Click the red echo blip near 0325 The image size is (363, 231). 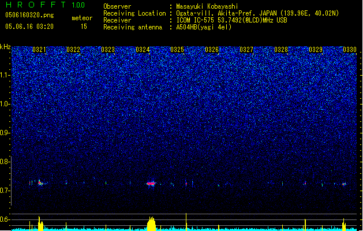point(186,184)
